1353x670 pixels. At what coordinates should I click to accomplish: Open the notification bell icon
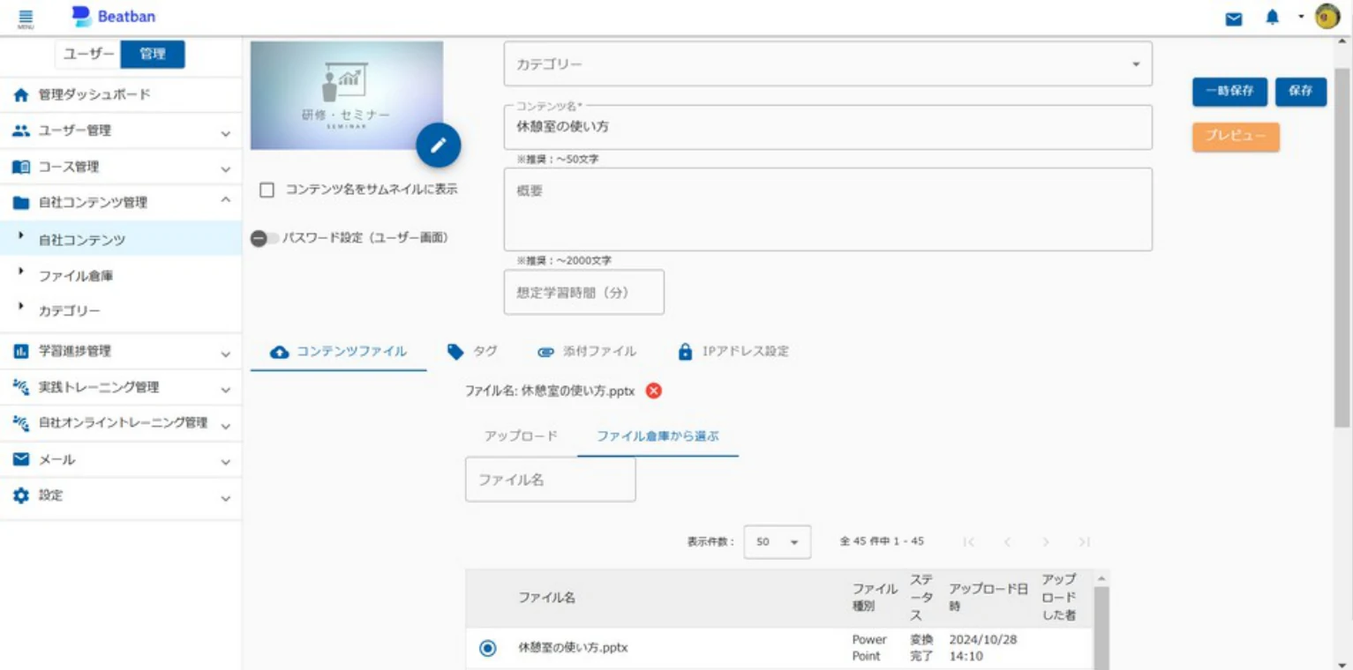1272,18
